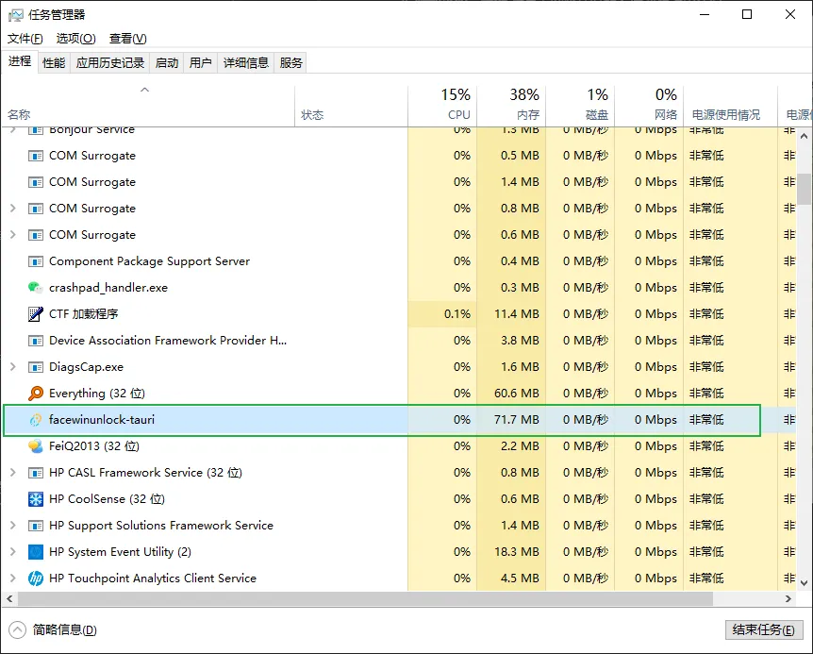Sort by the 名称 column header
The image size is (813, 654).
click(148, 106)
